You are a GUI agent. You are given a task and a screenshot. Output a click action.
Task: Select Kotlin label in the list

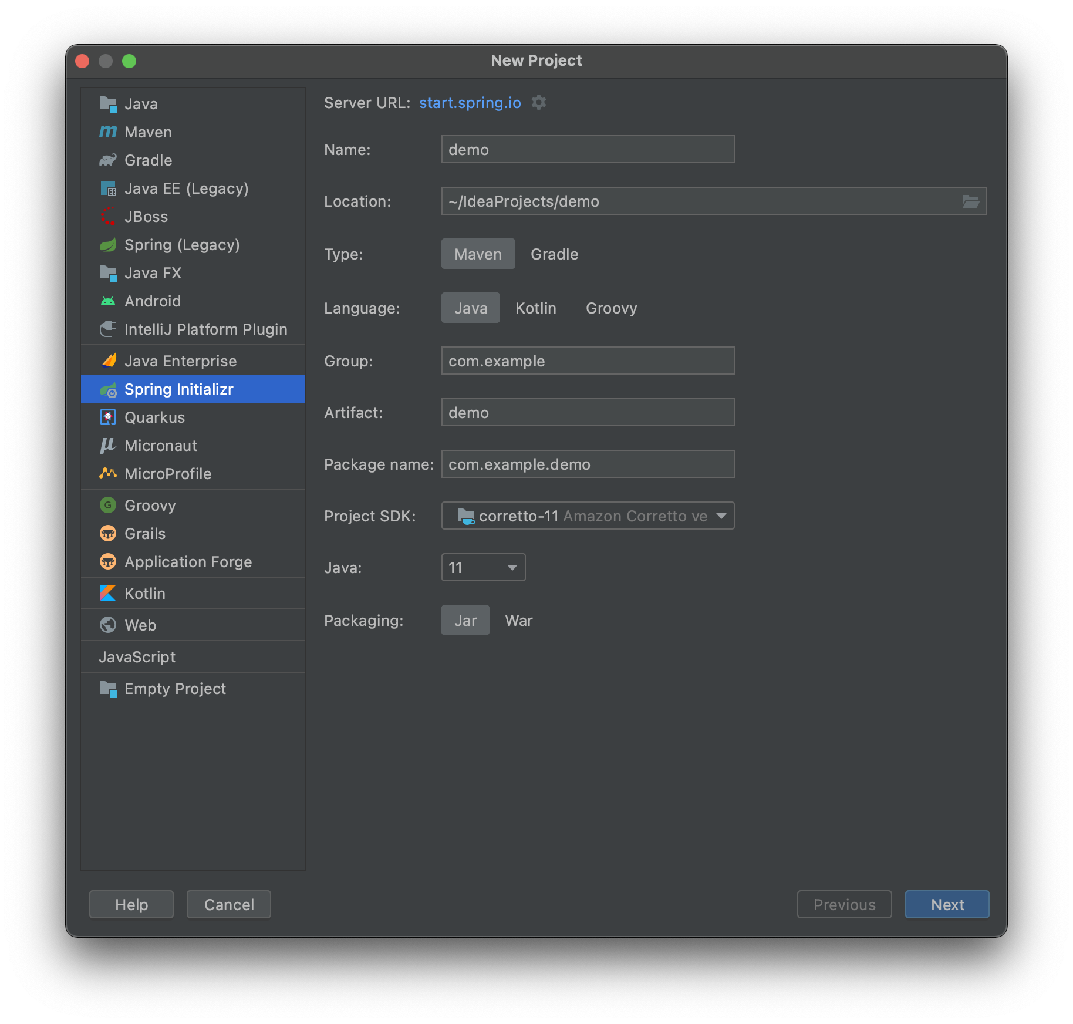coord(145,594)
